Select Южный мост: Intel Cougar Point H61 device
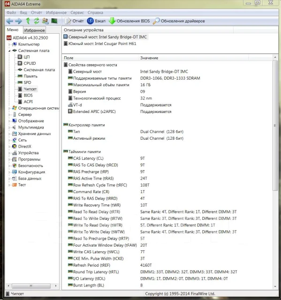 tap(100, 44)
